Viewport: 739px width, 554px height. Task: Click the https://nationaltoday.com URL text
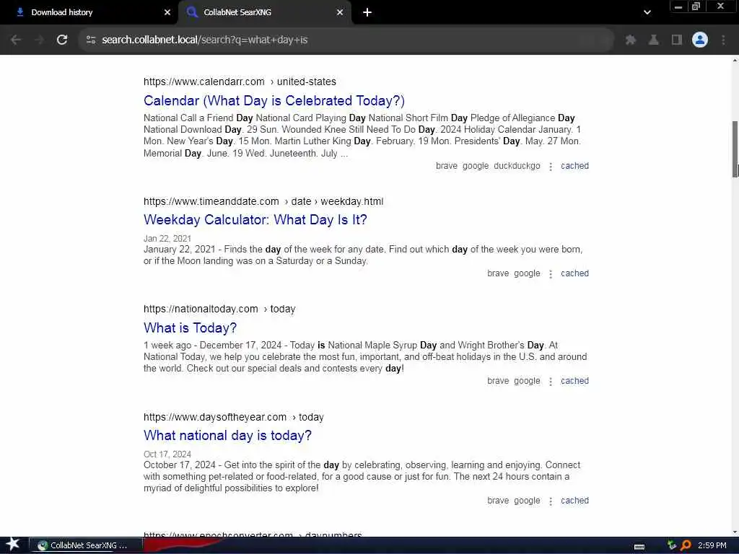(x=201, y=309)
